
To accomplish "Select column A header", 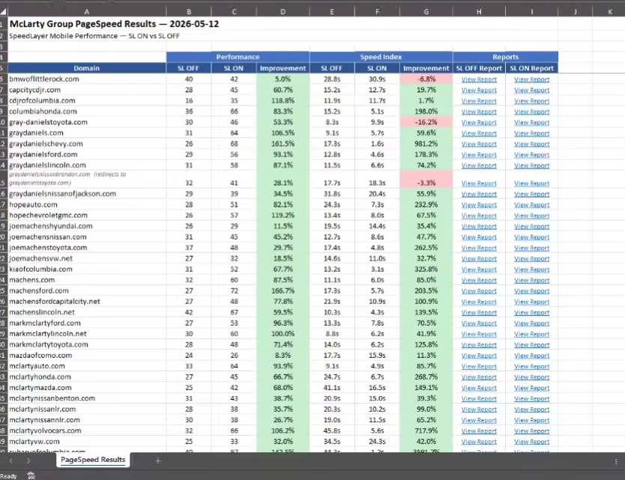I will (x=86, y=12).
